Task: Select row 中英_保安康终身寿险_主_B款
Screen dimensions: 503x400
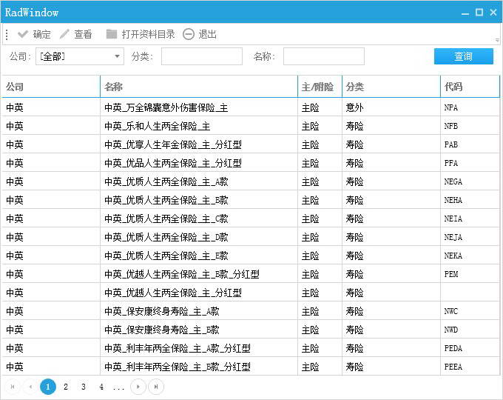Action: point(251,330)
